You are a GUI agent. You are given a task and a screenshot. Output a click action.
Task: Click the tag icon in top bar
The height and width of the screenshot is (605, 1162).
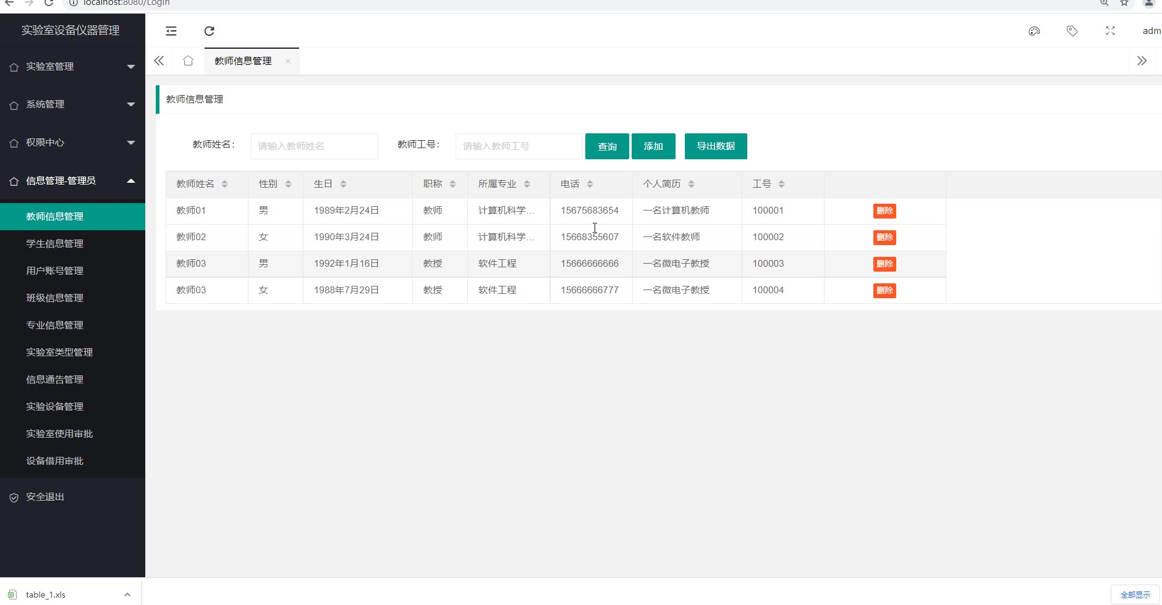(x=1072, y=31)
